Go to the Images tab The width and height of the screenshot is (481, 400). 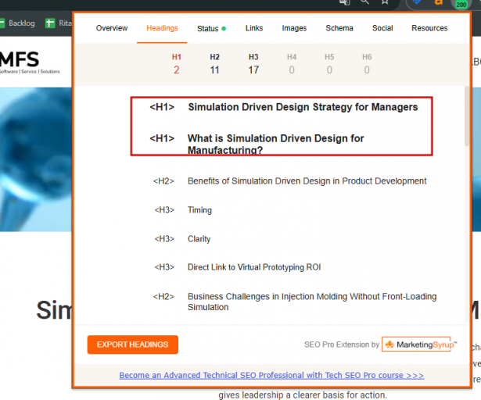(294, 28)
